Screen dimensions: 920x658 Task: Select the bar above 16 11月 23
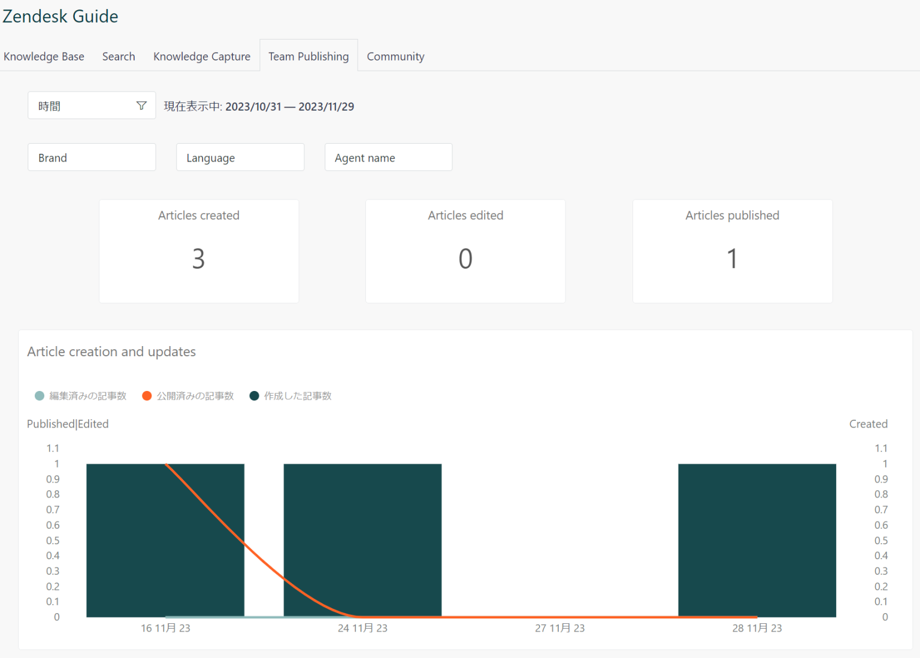click(165, 539)
